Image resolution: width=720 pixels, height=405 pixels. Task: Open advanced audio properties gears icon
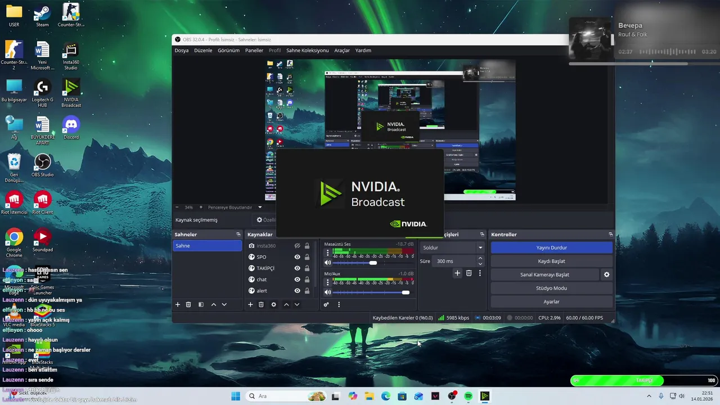(x=326, y=304)
